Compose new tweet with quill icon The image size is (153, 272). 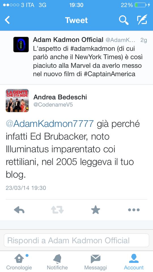(142, 20)
